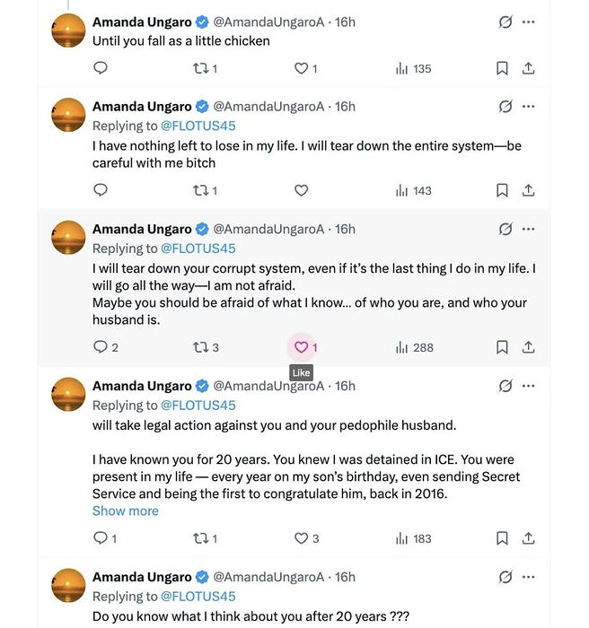
Task: Open more options on 'legal action' tweet
Action: click(x=529, y=386)
